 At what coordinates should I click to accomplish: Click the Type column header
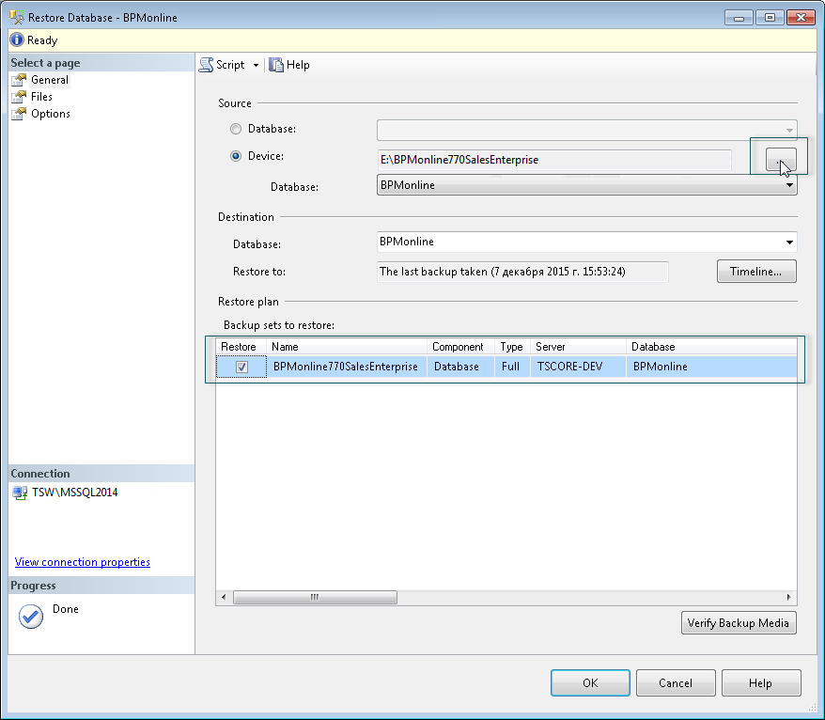click(x=512, y=347)
